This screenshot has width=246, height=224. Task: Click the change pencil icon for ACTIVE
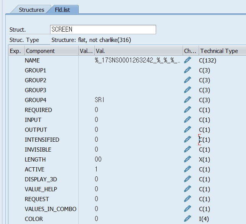[188, 169]
